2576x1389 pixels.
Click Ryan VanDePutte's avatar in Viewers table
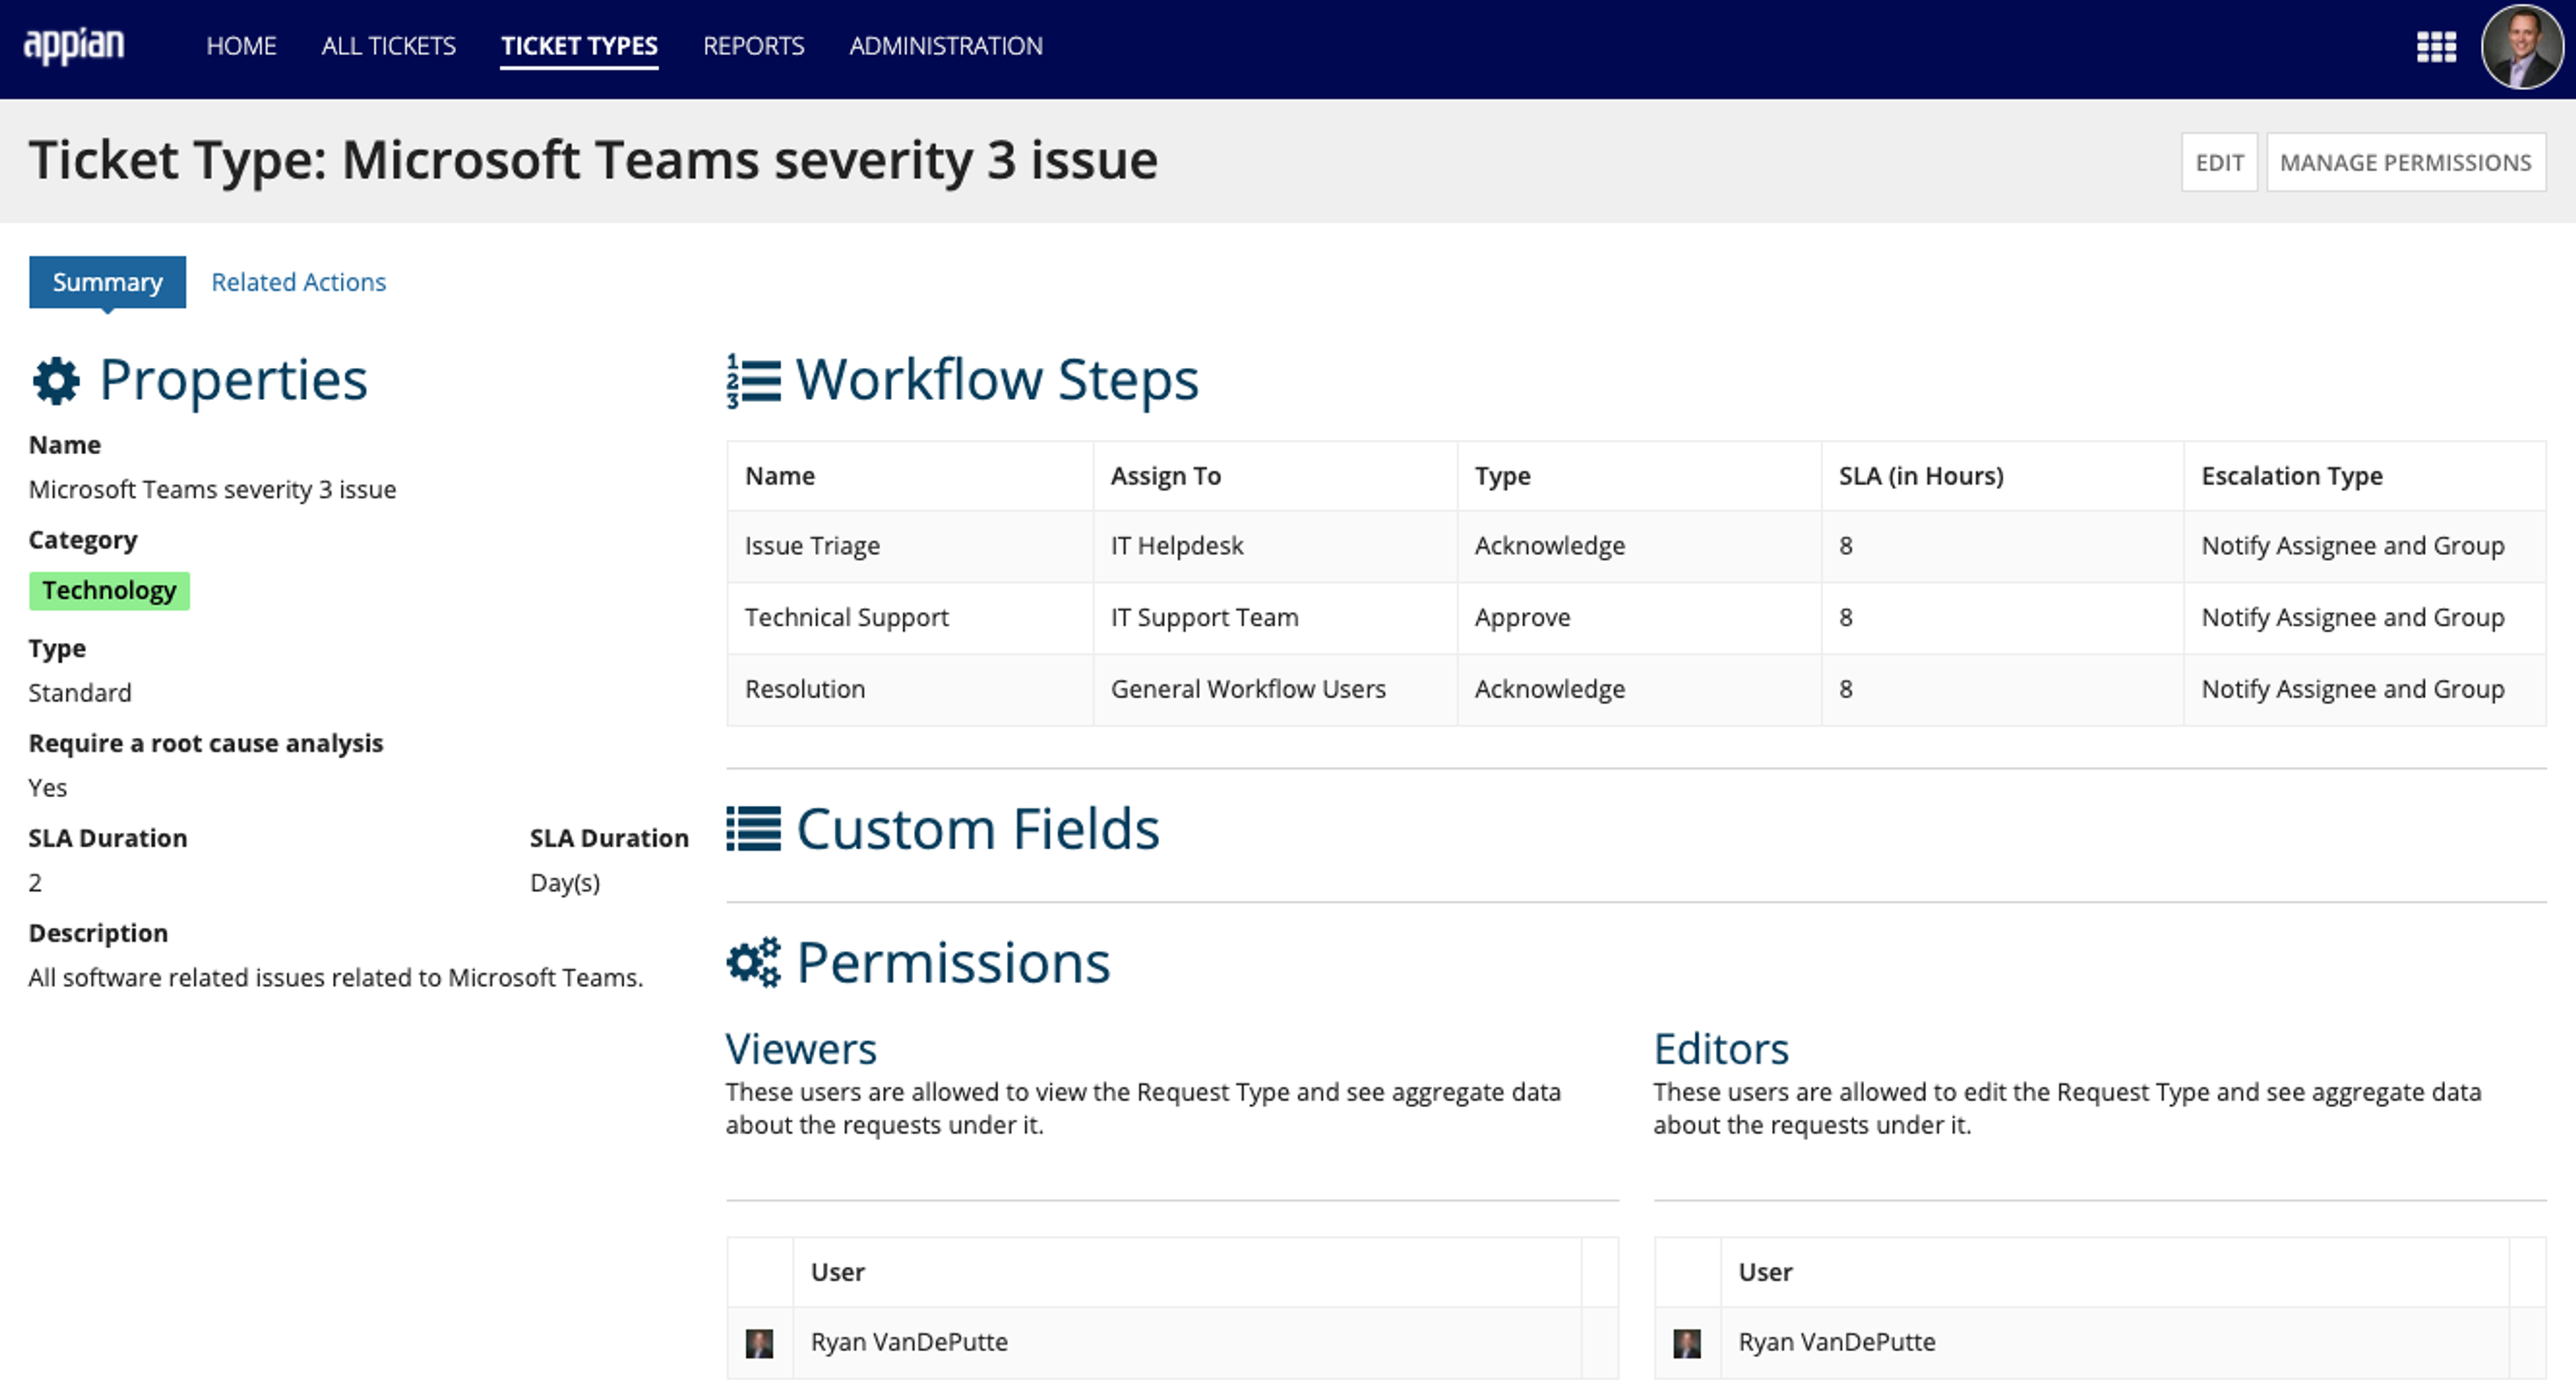tap(760, 1343)
